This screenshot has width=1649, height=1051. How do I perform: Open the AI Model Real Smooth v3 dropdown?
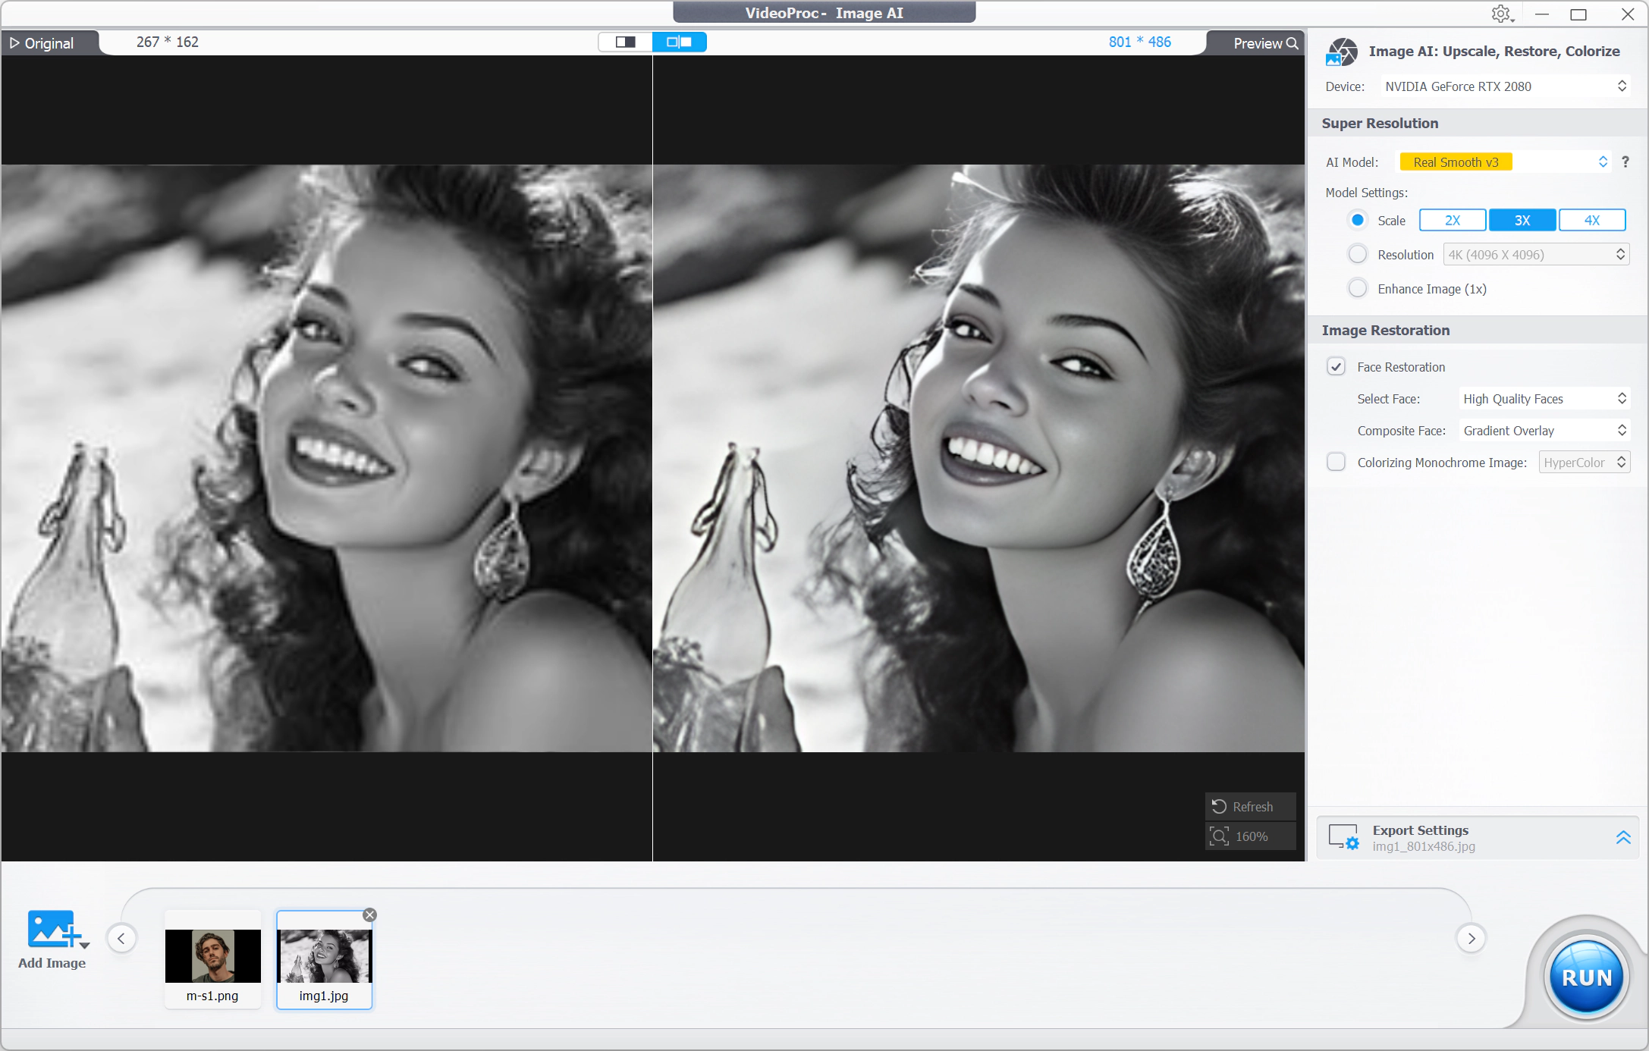coord(1503,162)
